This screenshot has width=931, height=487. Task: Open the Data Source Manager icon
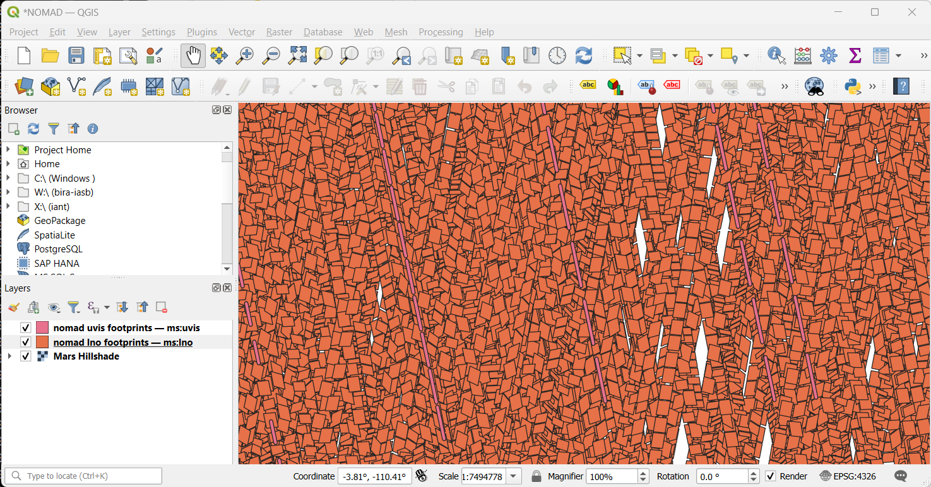pyautogui.click(x=24, y=86)
